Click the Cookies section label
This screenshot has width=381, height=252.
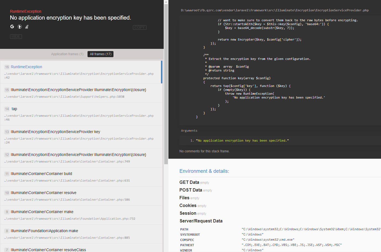pos(188,205)
